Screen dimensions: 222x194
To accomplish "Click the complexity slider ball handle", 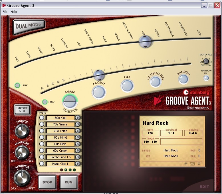I will (x=99, y=75).
